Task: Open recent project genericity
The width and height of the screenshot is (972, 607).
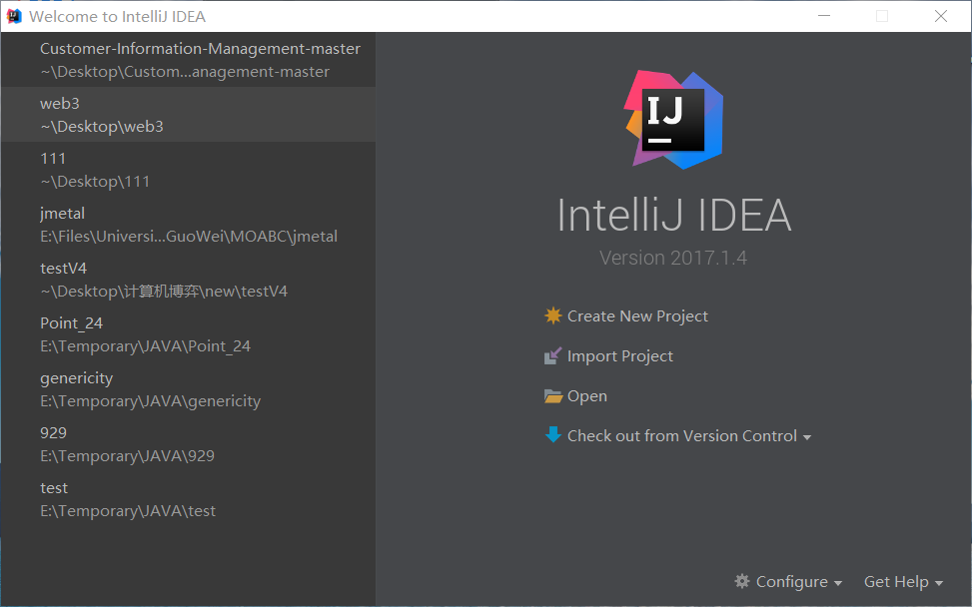Action: 189,389
